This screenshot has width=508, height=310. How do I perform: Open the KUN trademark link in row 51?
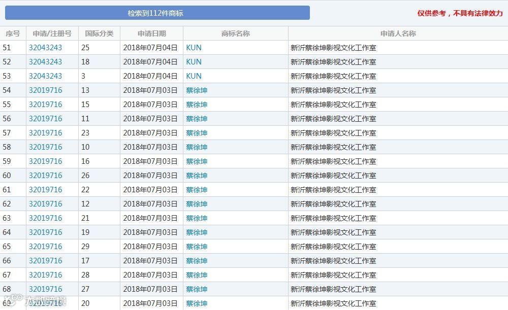coord(194,48)
